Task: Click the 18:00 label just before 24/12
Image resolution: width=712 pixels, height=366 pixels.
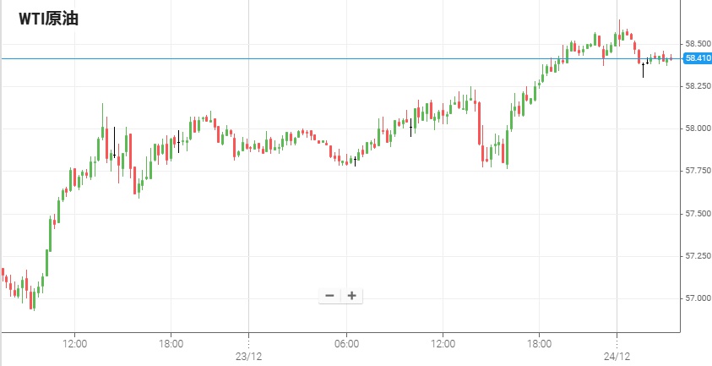Action: point(540,343)
